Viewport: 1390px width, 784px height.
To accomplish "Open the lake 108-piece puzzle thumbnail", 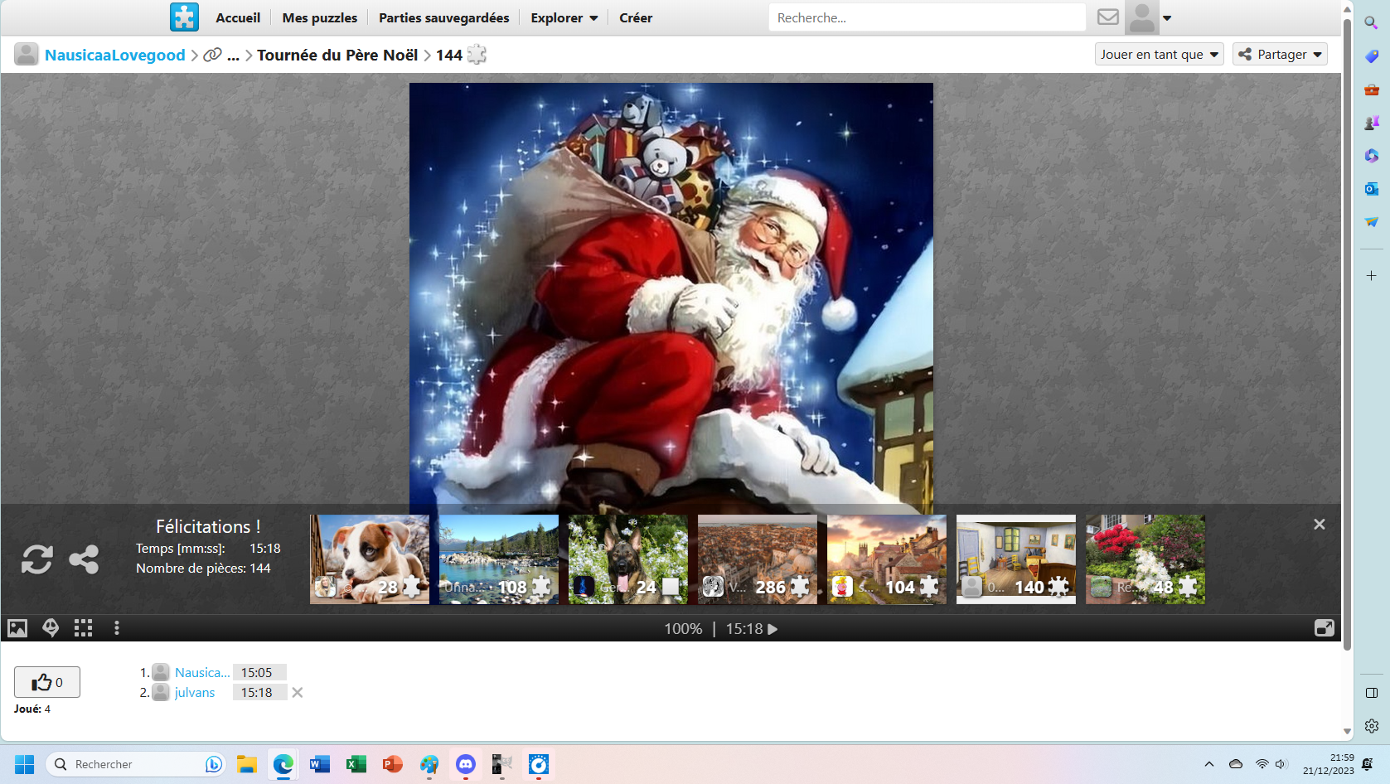I will pyautogui.click(x=499, y=559).
